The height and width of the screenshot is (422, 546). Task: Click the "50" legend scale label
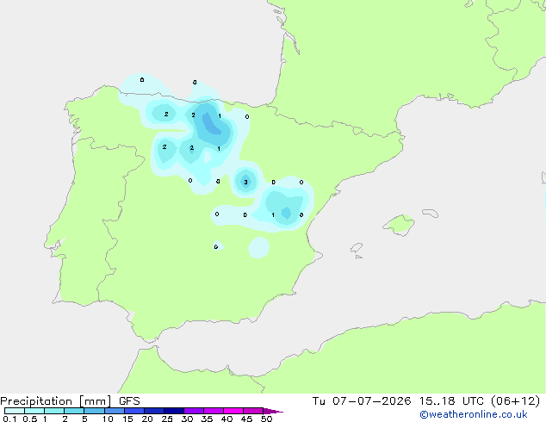266,419
